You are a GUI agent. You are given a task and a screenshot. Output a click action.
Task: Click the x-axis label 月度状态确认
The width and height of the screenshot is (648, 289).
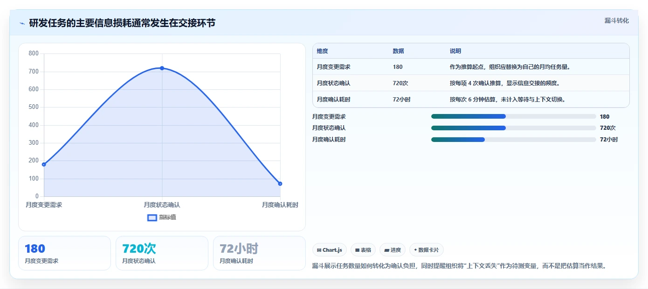coord(162,205)
